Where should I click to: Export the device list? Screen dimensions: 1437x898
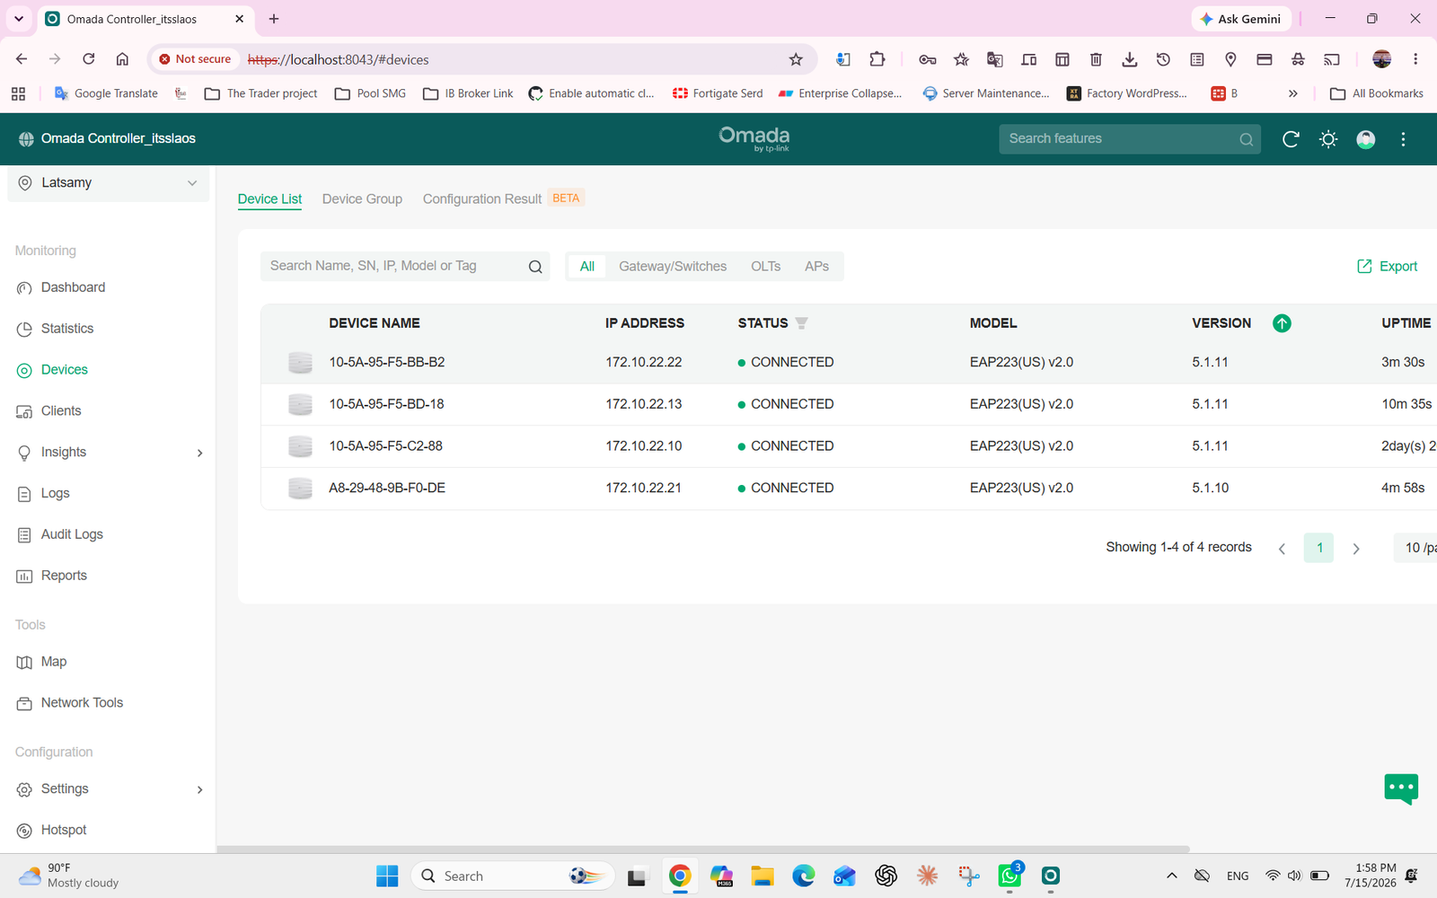1387,267
